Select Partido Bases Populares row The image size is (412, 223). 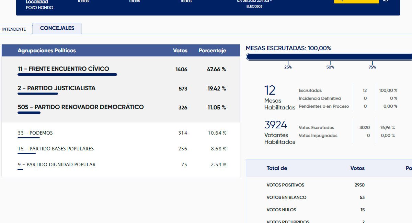pyautogui.click(x=56, y=149)
